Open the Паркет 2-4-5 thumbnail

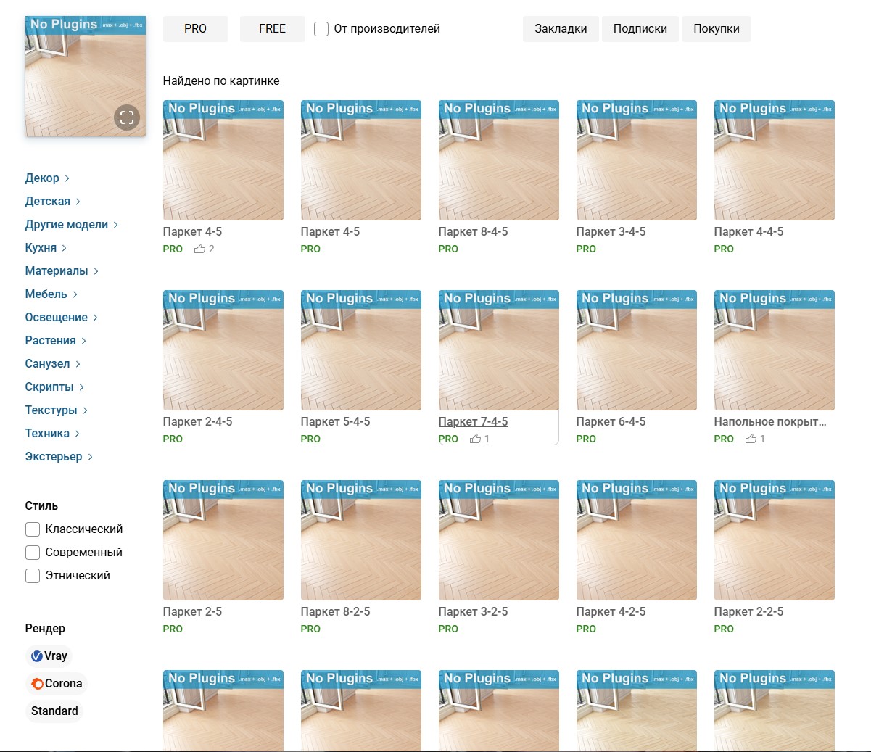[x=223, y=350]
